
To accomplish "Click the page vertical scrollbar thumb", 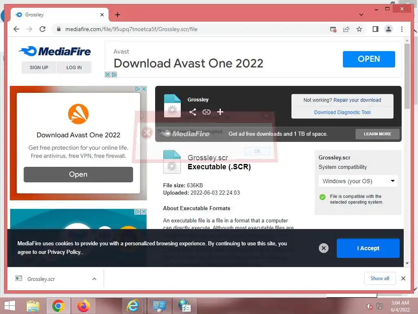I will 407,76.
